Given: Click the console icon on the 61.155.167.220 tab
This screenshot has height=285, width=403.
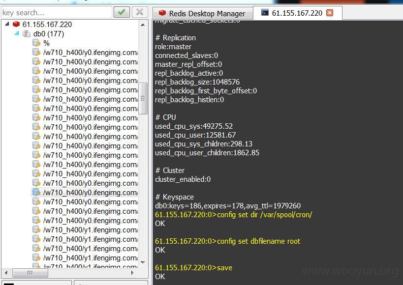Looking at the screenshot, I should tap(265, 13).
